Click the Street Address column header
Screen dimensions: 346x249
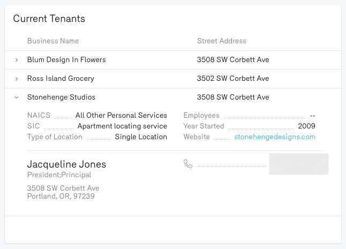click(x=222, y=41)
